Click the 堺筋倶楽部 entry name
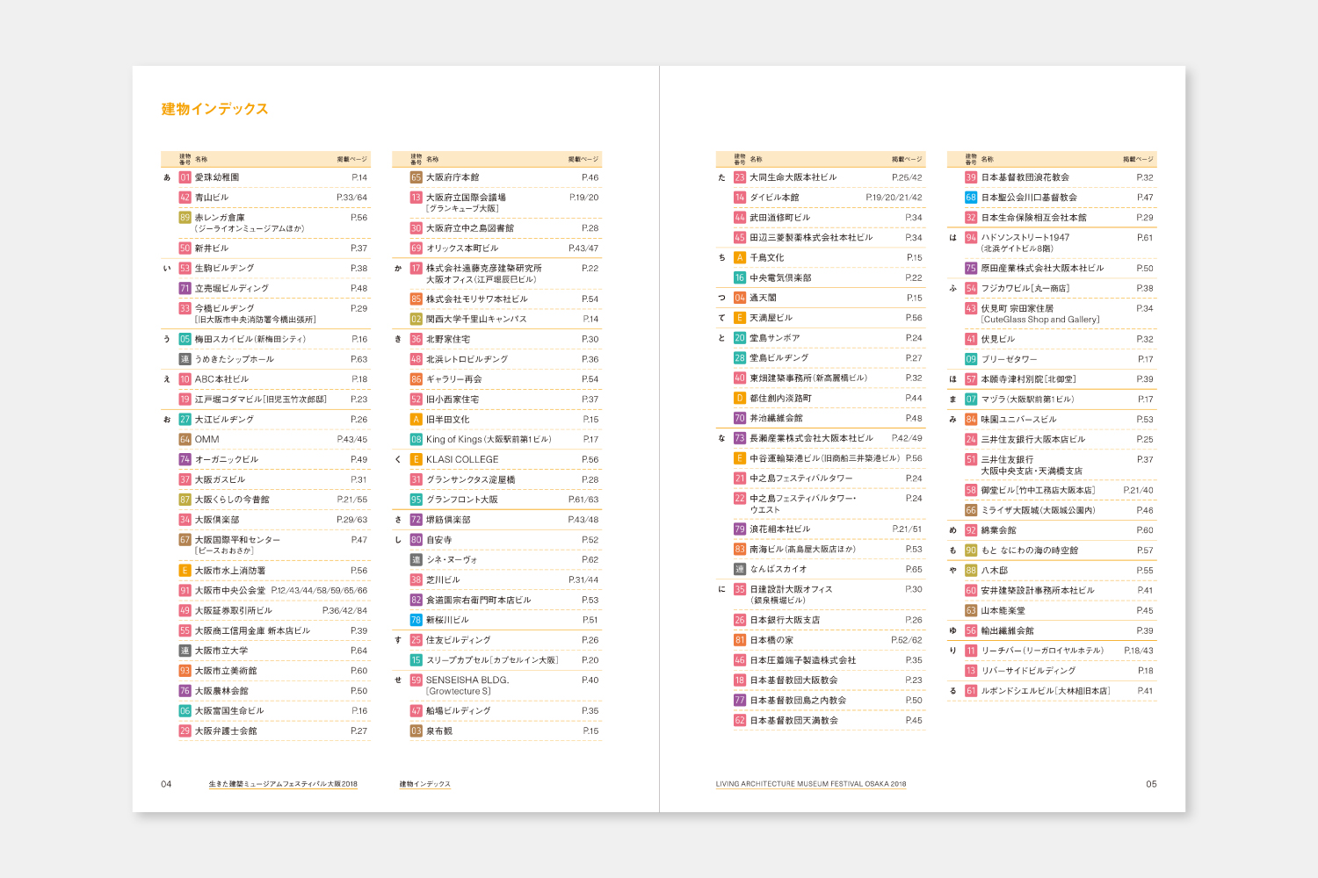This screenshot has height=878, width=1318. pyautogui.click(x=448, y=520)
